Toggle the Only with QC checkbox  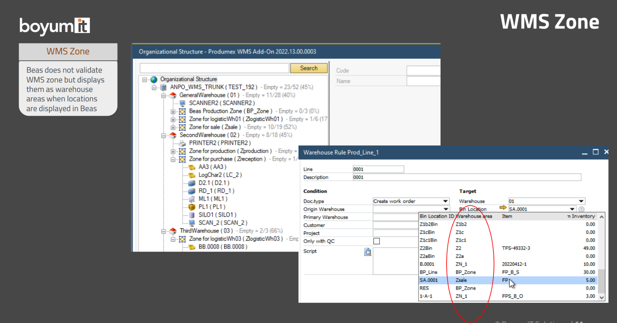pos(376,241)
